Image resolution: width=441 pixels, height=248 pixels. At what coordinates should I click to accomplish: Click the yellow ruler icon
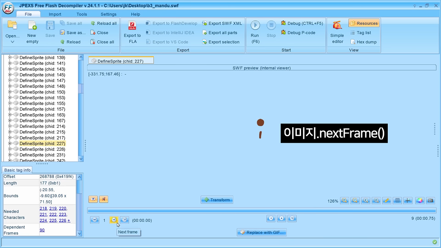pyautogui.click(x=386, y=201)
